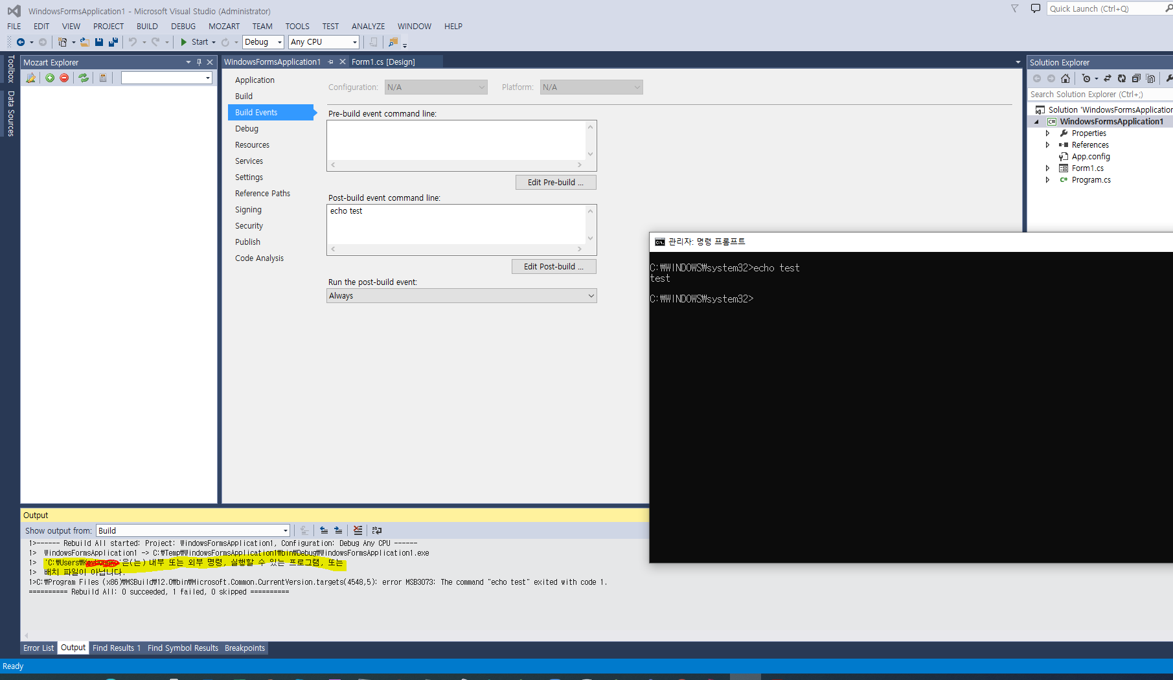Switch to the Error List tab

[39, 648]
